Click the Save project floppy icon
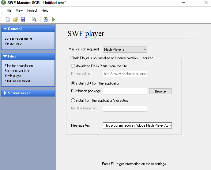211x170 pixels. pyautogui.click(x=23, y=19)
